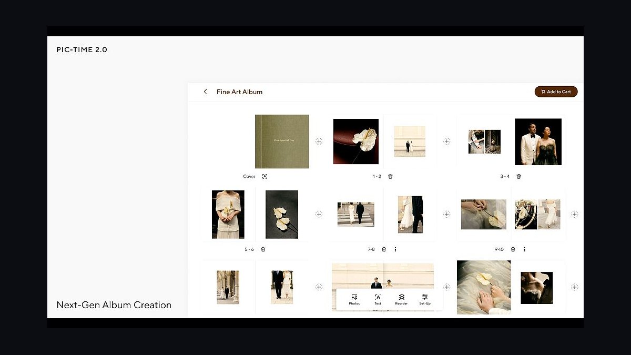Screen dimensions: 631x355
Task: Click the 3 - 4 page label
Action: (505, 176)
